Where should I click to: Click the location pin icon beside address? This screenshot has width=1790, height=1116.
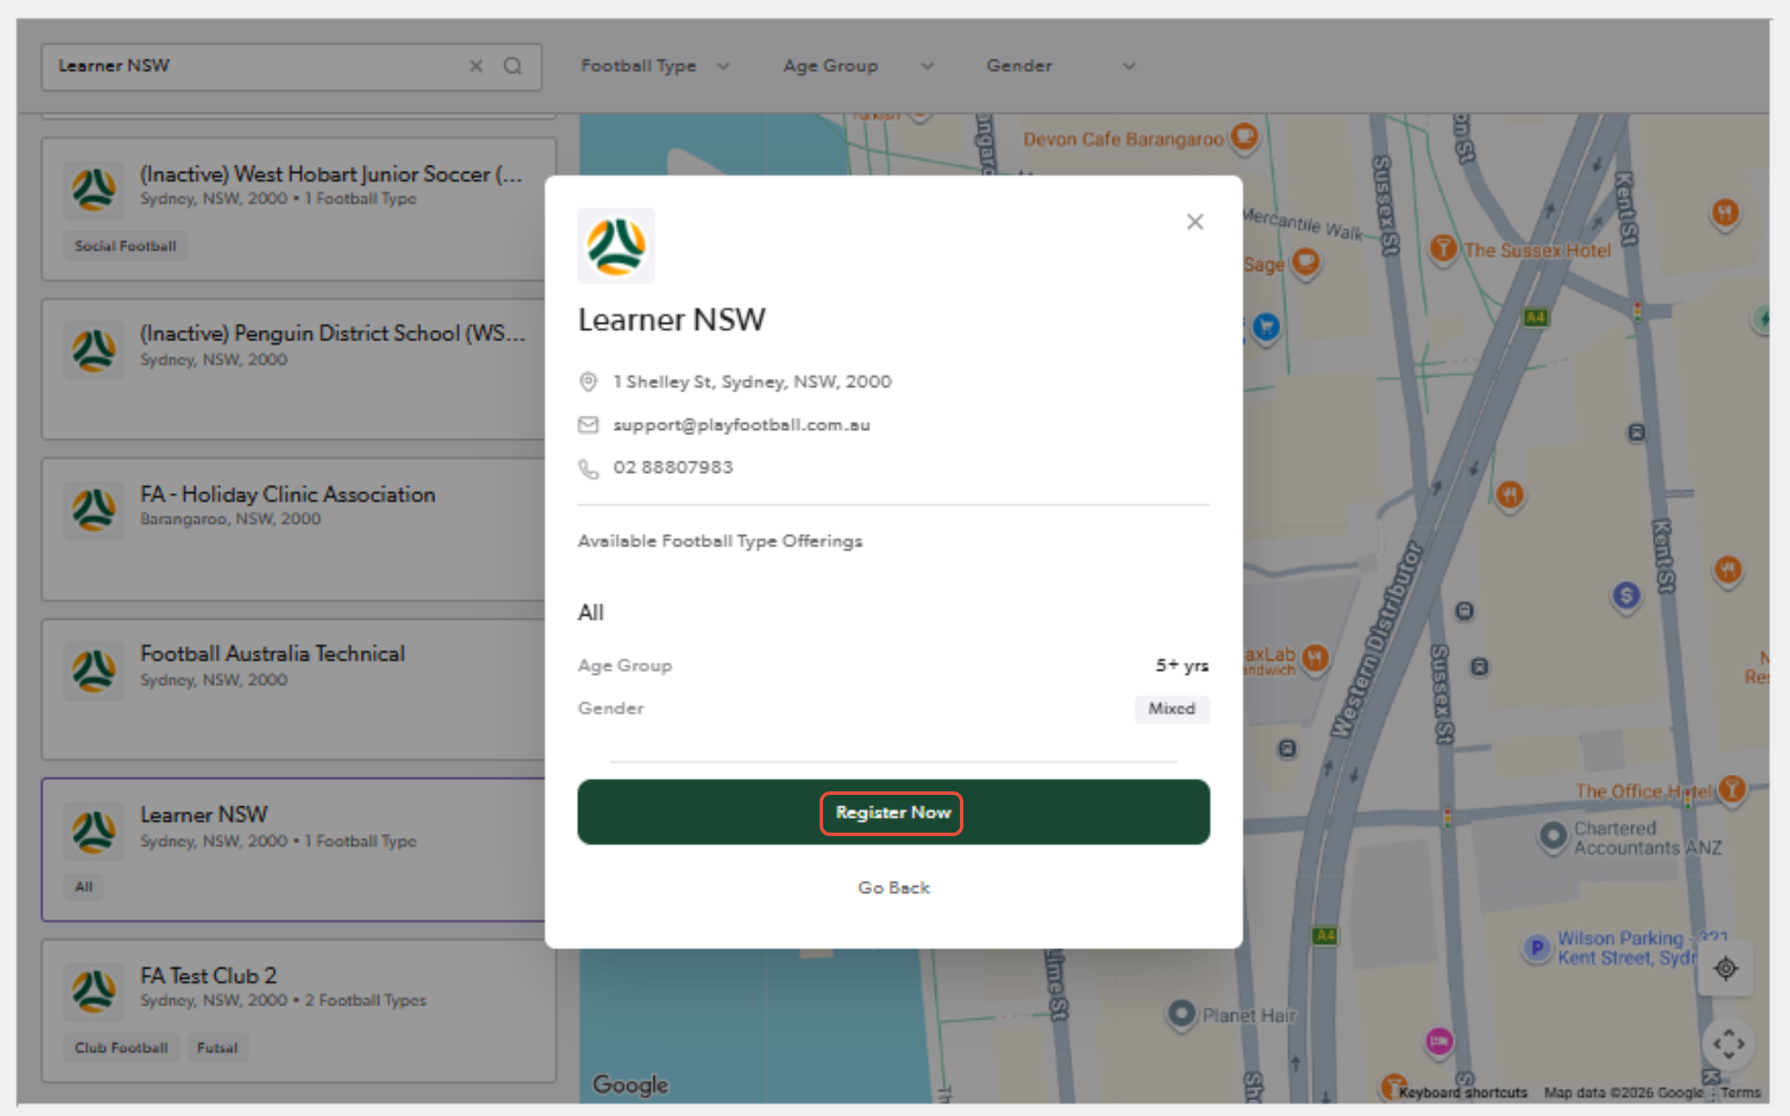[x=588, y=382]
